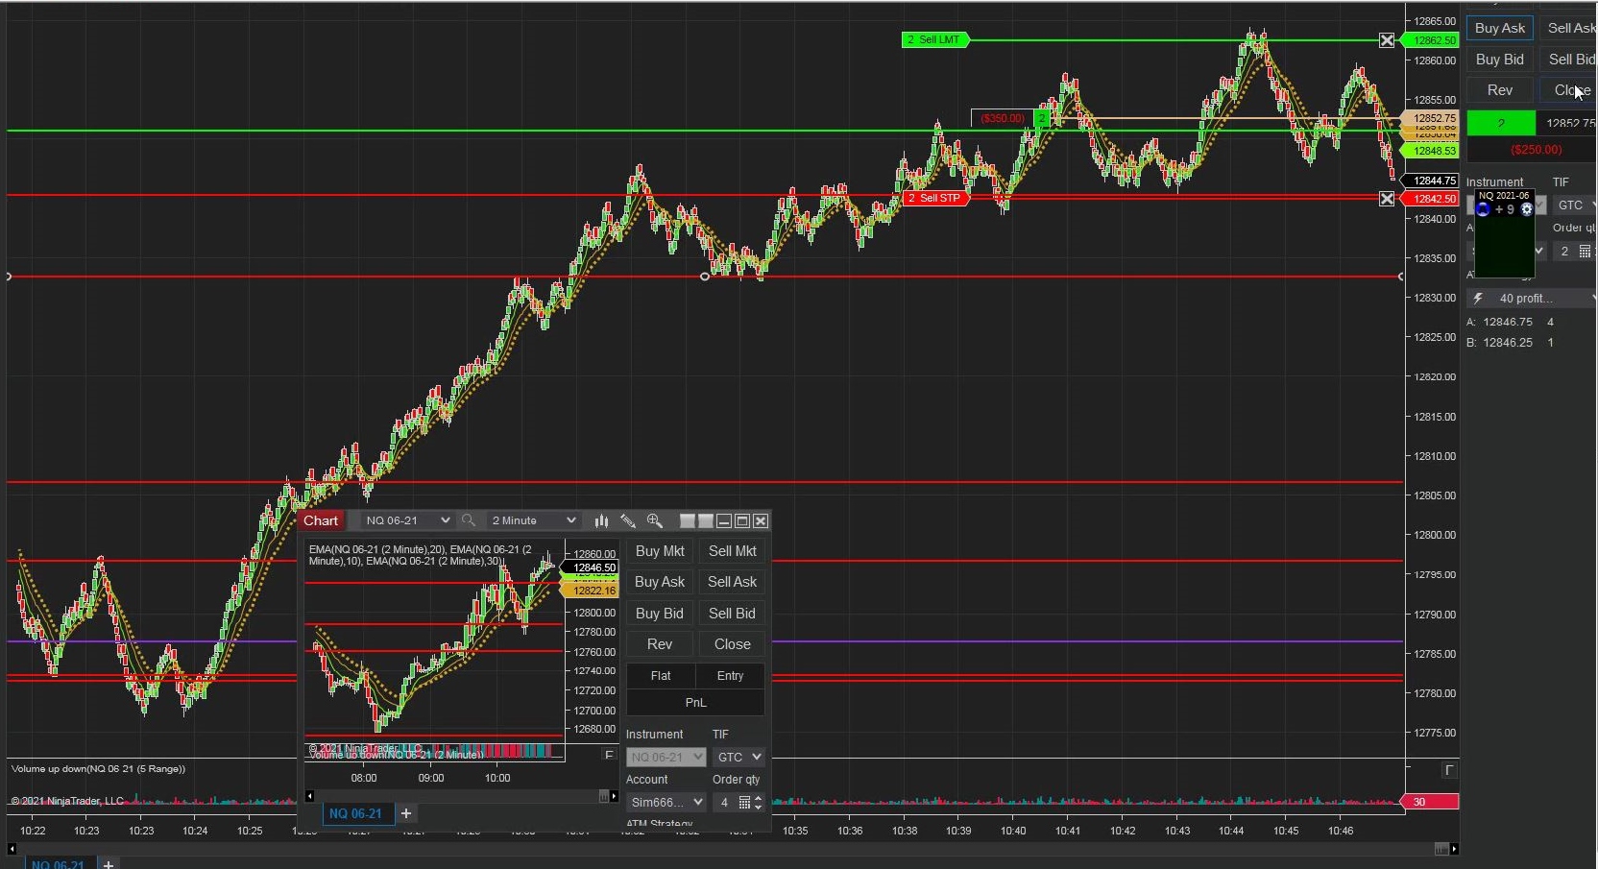This screenshot has height=869, width=1598.
Task: Minimize the small Chart window
Action: (724, 520)
